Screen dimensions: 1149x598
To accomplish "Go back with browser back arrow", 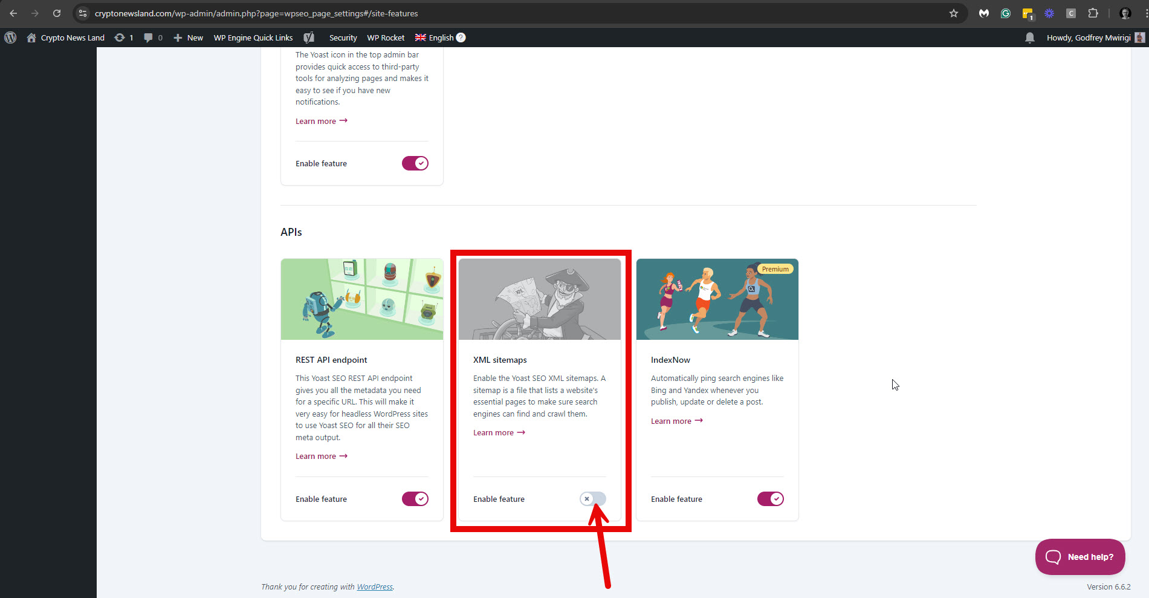I will [x=13, y=13].
